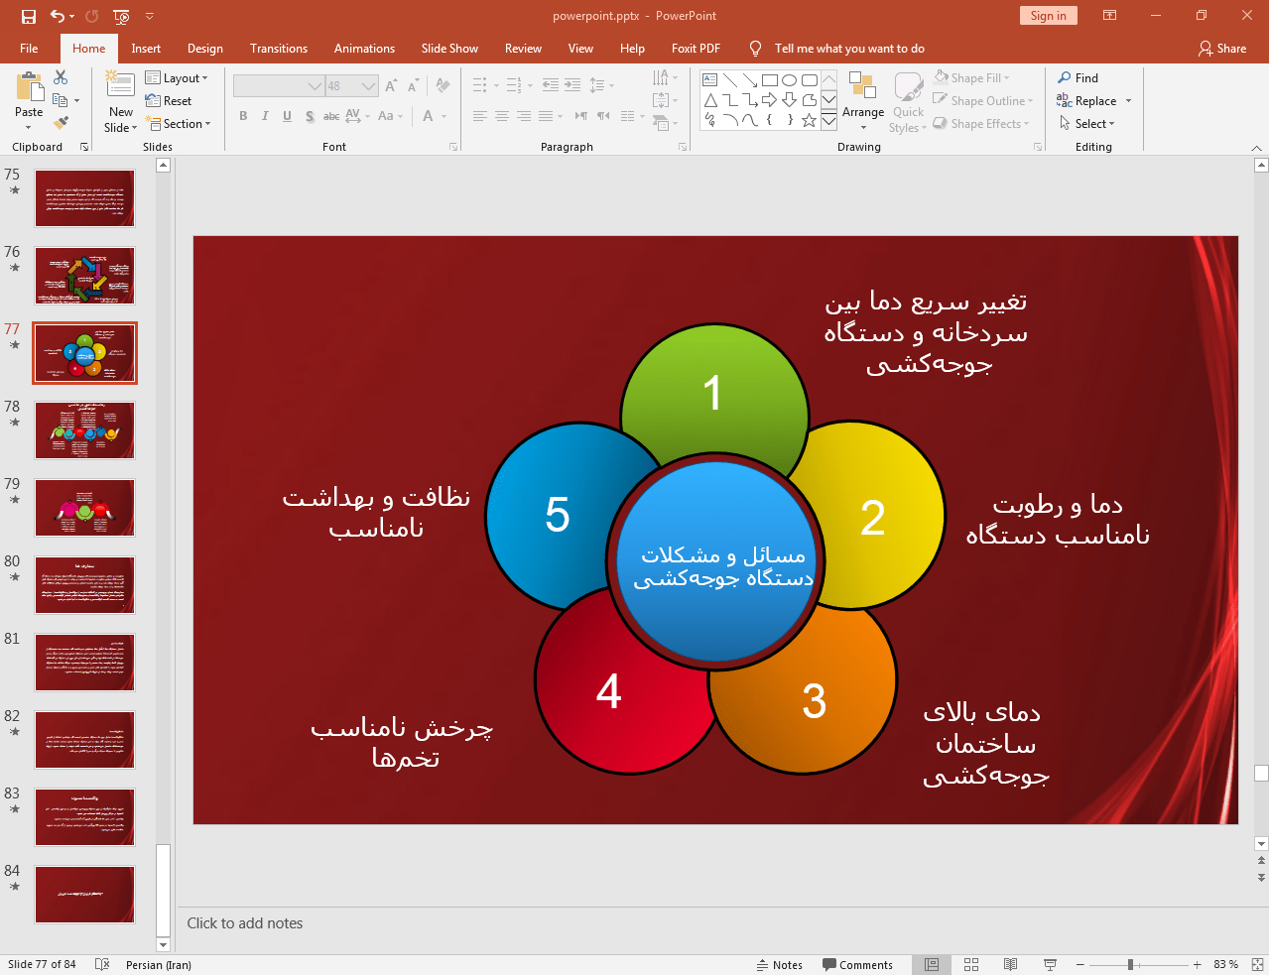Screen dimensions: 1269x975
Task: Click the New Slide icon
Action: [120, 85]
